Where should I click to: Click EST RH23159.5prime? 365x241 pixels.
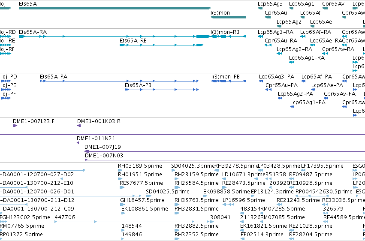(x=177, y=179)
